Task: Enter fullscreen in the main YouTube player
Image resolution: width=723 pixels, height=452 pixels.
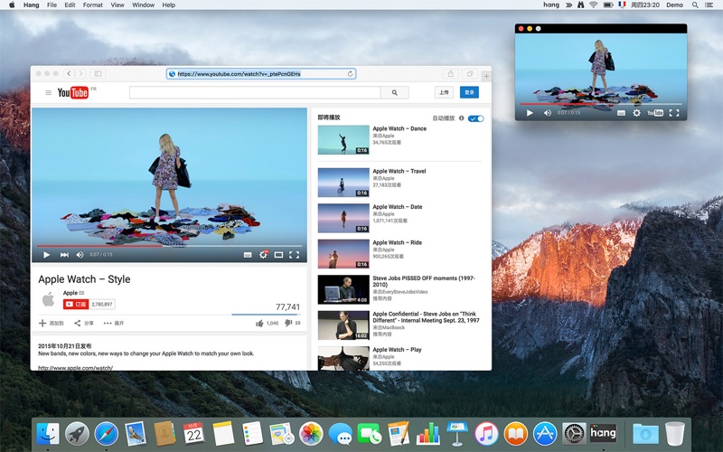Action: point(294,255)
